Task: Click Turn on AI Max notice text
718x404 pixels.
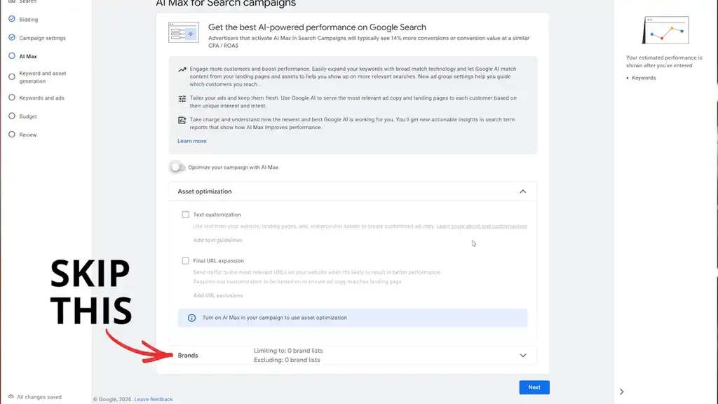Action: tap(275, 318)
